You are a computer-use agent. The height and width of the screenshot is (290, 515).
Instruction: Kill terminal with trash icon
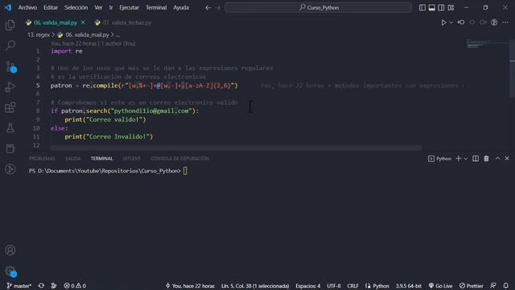coord(486,159)
